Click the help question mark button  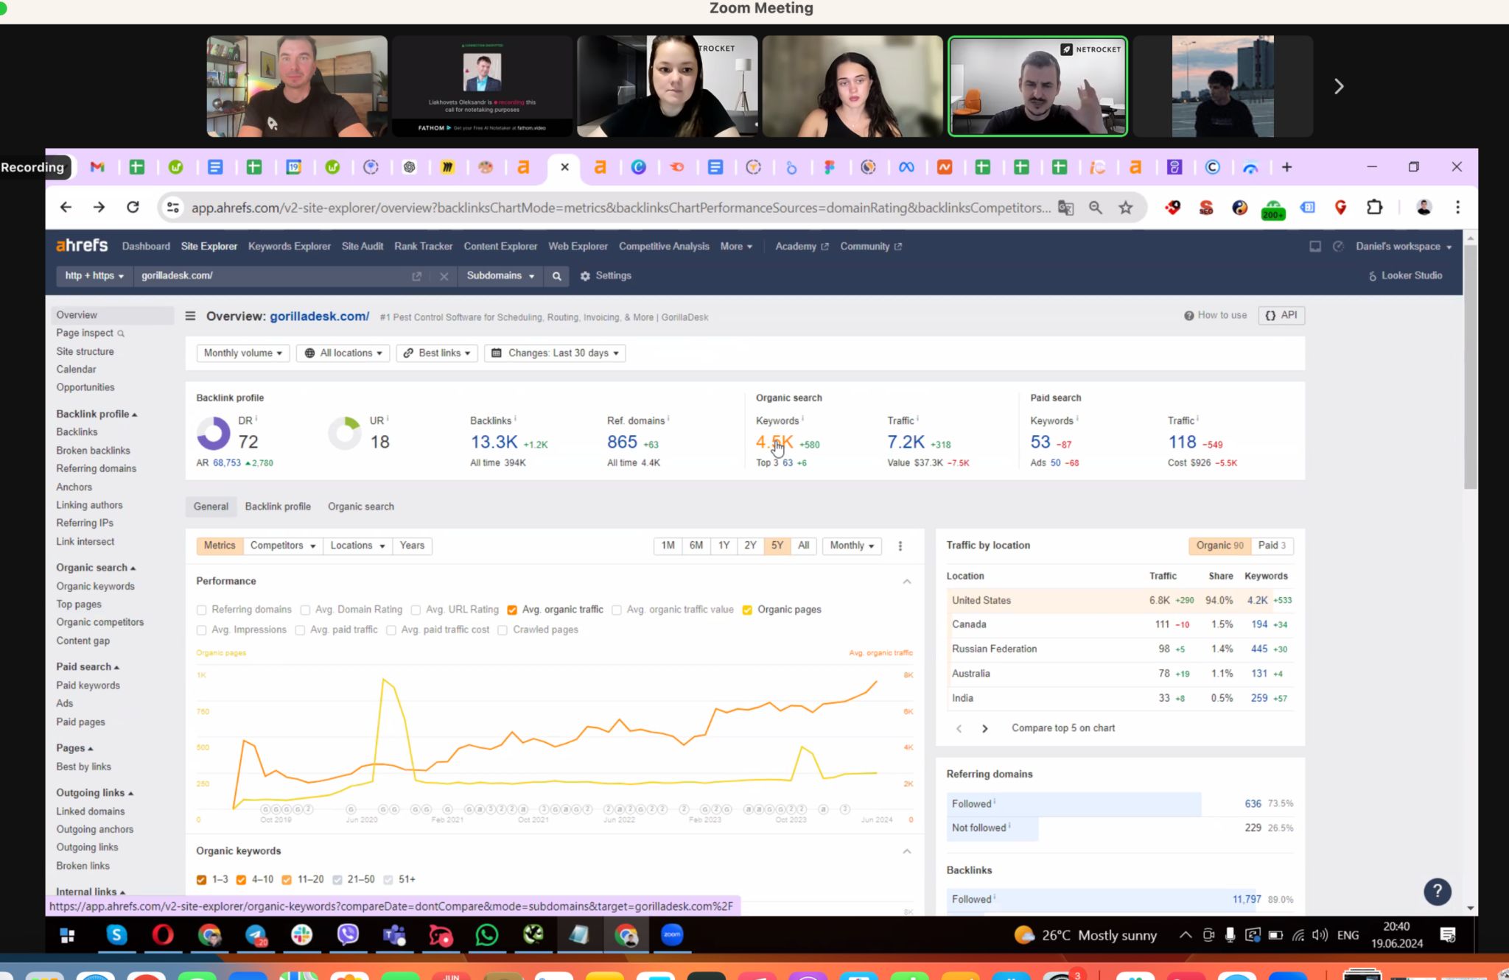pyautogui.click(x=1437, y=892)
